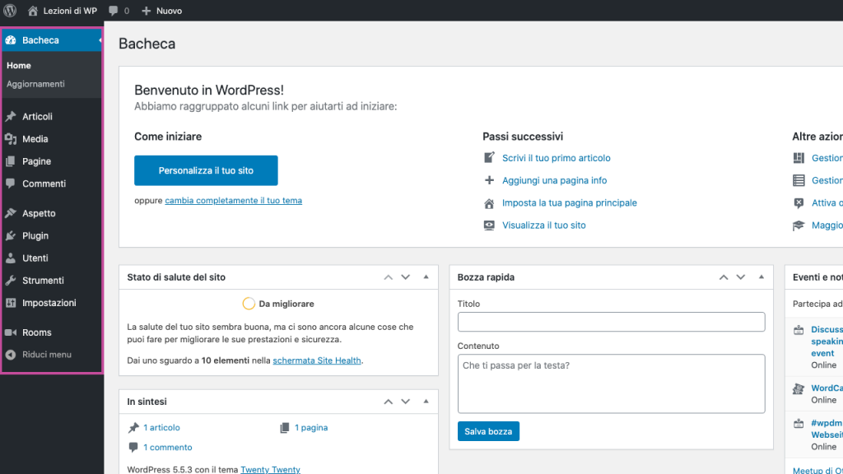Viewport: 843px width, 474px height.
Task: Click the Strumenti wrench icon
Action: [11, 280]
